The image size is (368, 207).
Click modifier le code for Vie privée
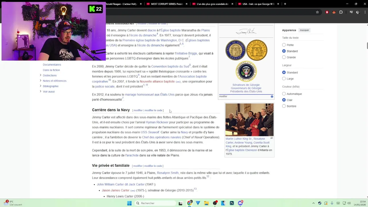click(x=153, y=166)
